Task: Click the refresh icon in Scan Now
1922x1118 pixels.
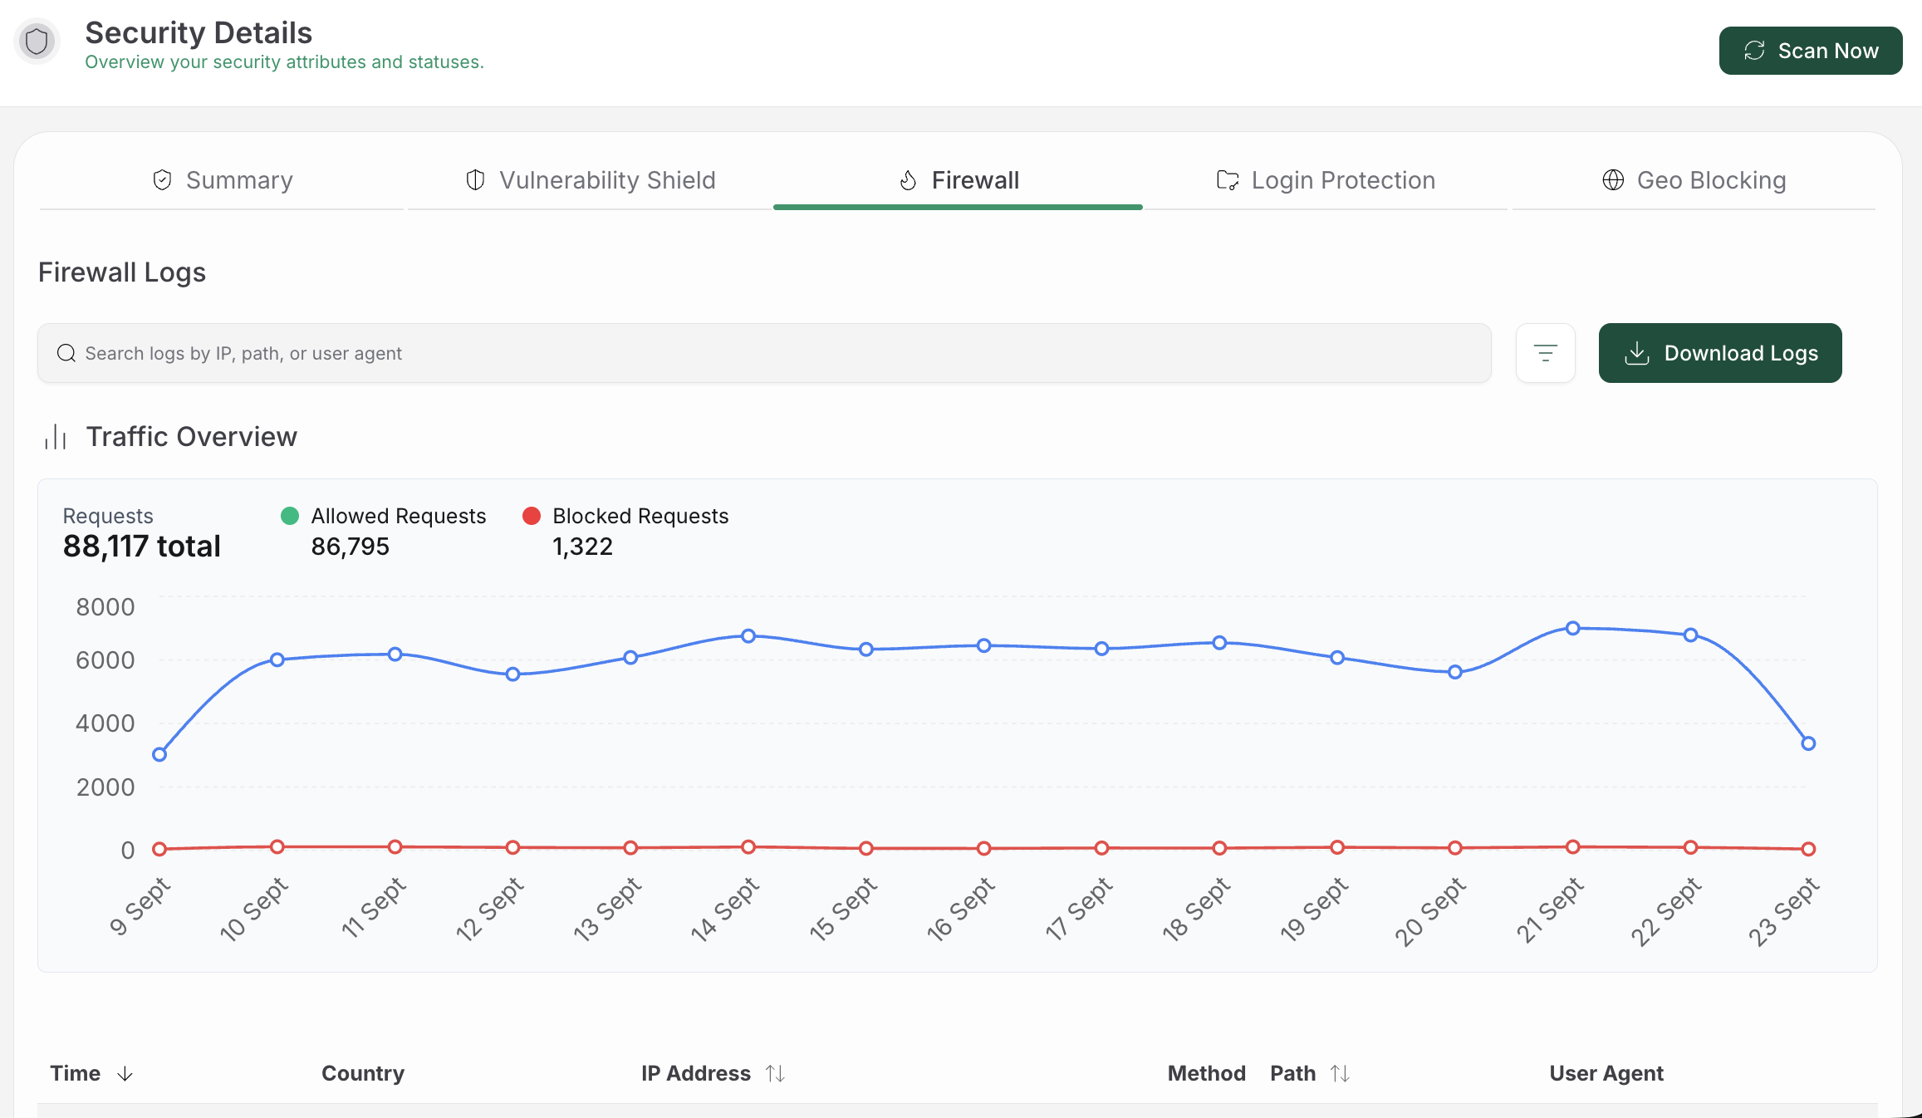Action: pos(1754,51)
